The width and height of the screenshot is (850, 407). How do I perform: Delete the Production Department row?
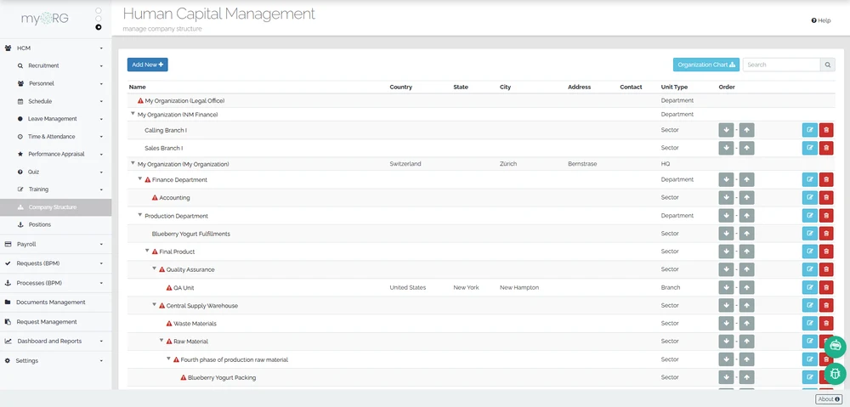click(826, 216)
